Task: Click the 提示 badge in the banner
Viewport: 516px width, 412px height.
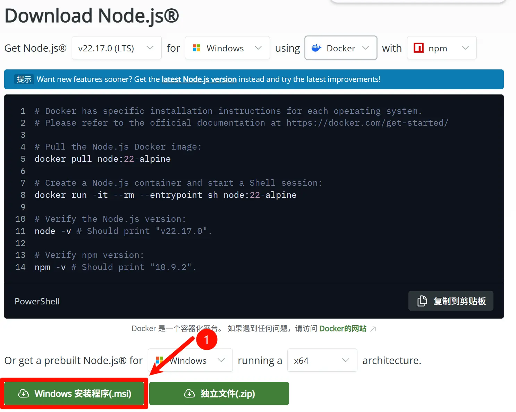Action: pos(24,79)
